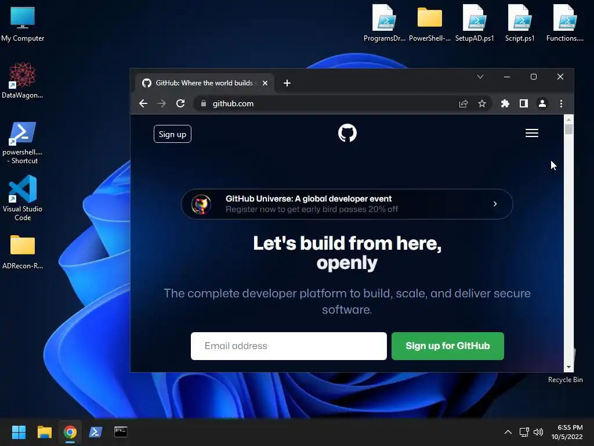Image resolution: width=594 pixels, height=446 pixels.
Task: Click Sign up for GitHub button
Action: pyautogui.click(x=448, y=346)
